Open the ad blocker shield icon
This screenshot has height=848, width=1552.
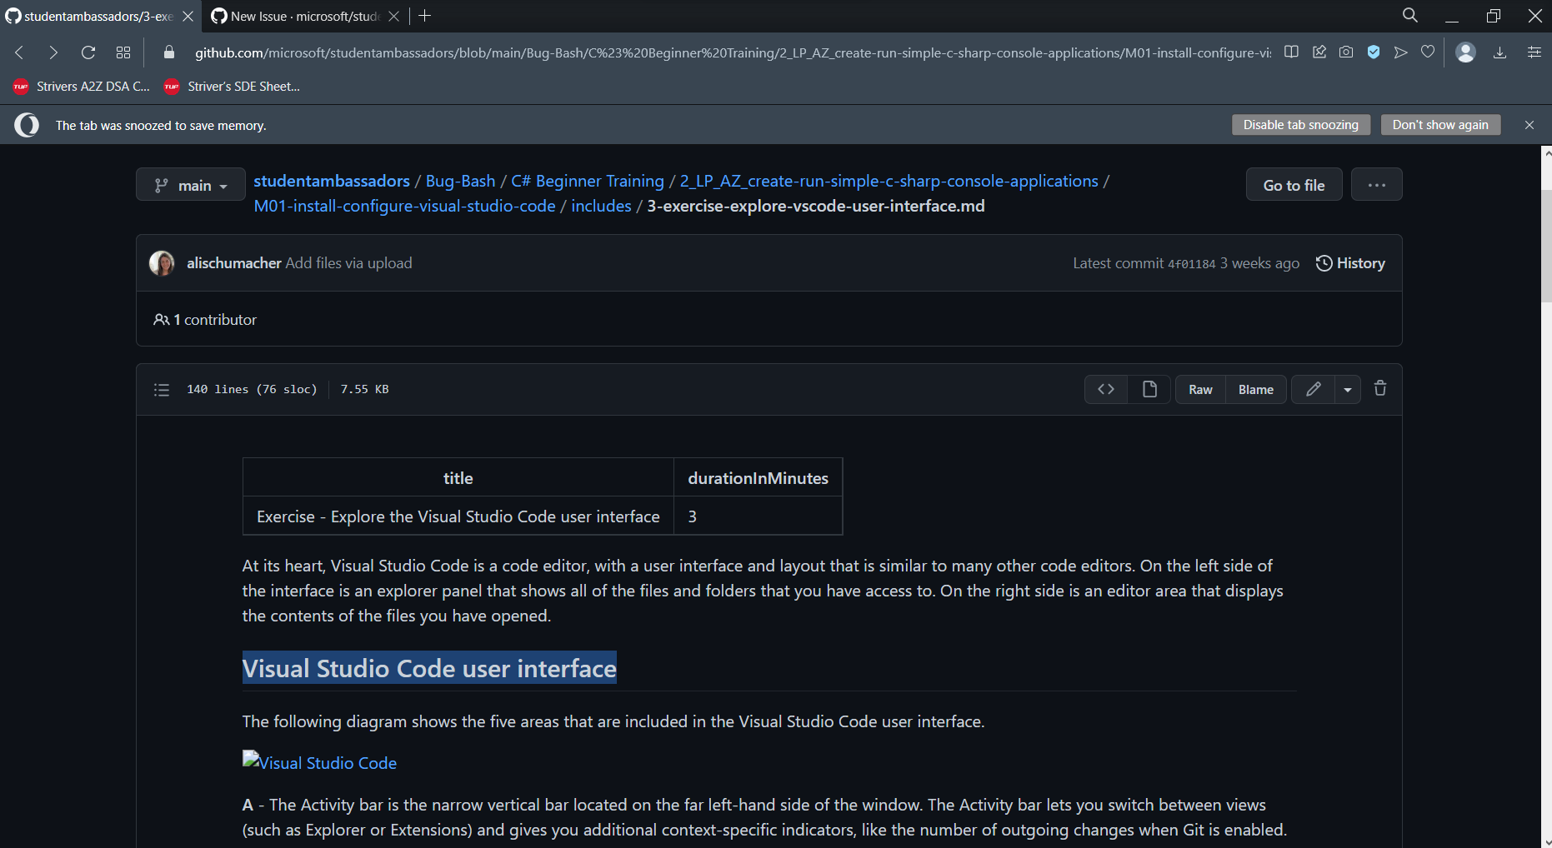tap(1374, 52)
